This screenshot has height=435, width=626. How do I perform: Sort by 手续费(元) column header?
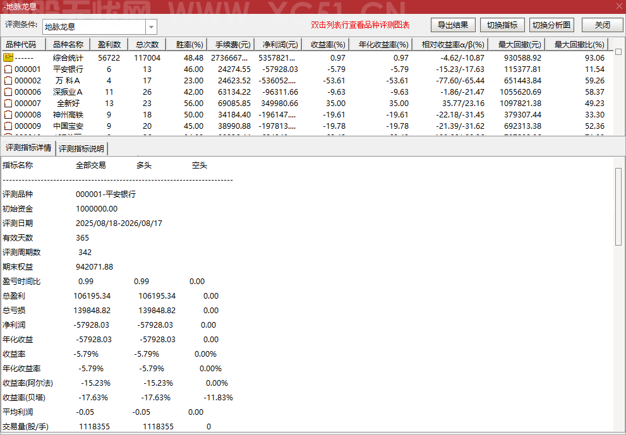[x=231, y=44]
